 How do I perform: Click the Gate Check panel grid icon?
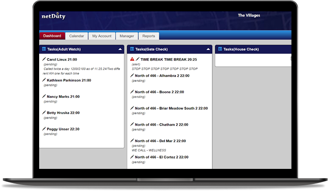pos(132,49)
